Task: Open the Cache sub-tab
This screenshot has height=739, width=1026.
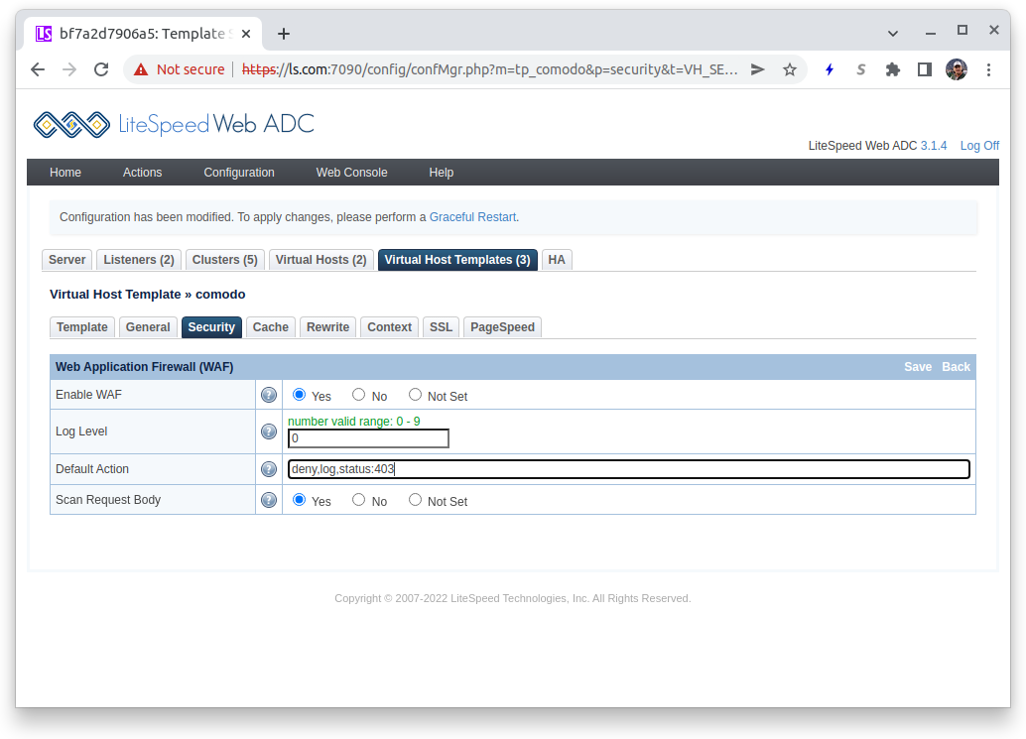Action: pos(270,327)
